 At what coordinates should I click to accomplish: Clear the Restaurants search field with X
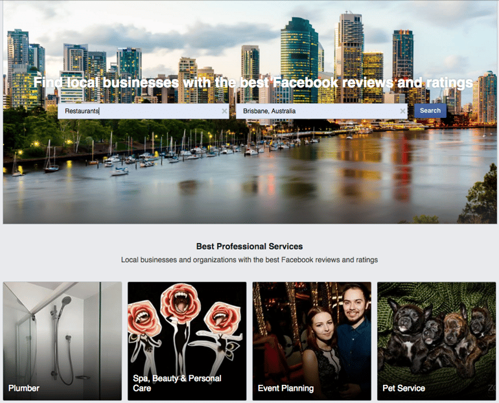pyautogui.click(x=224, y=111)
